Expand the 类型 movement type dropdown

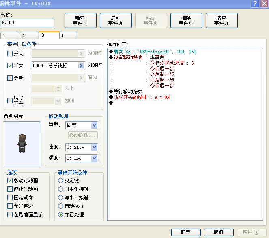pos(95,125)
